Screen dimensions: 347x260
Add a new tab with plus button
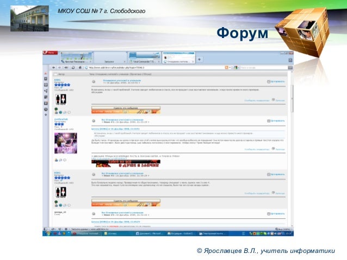[x=200, y=59]
